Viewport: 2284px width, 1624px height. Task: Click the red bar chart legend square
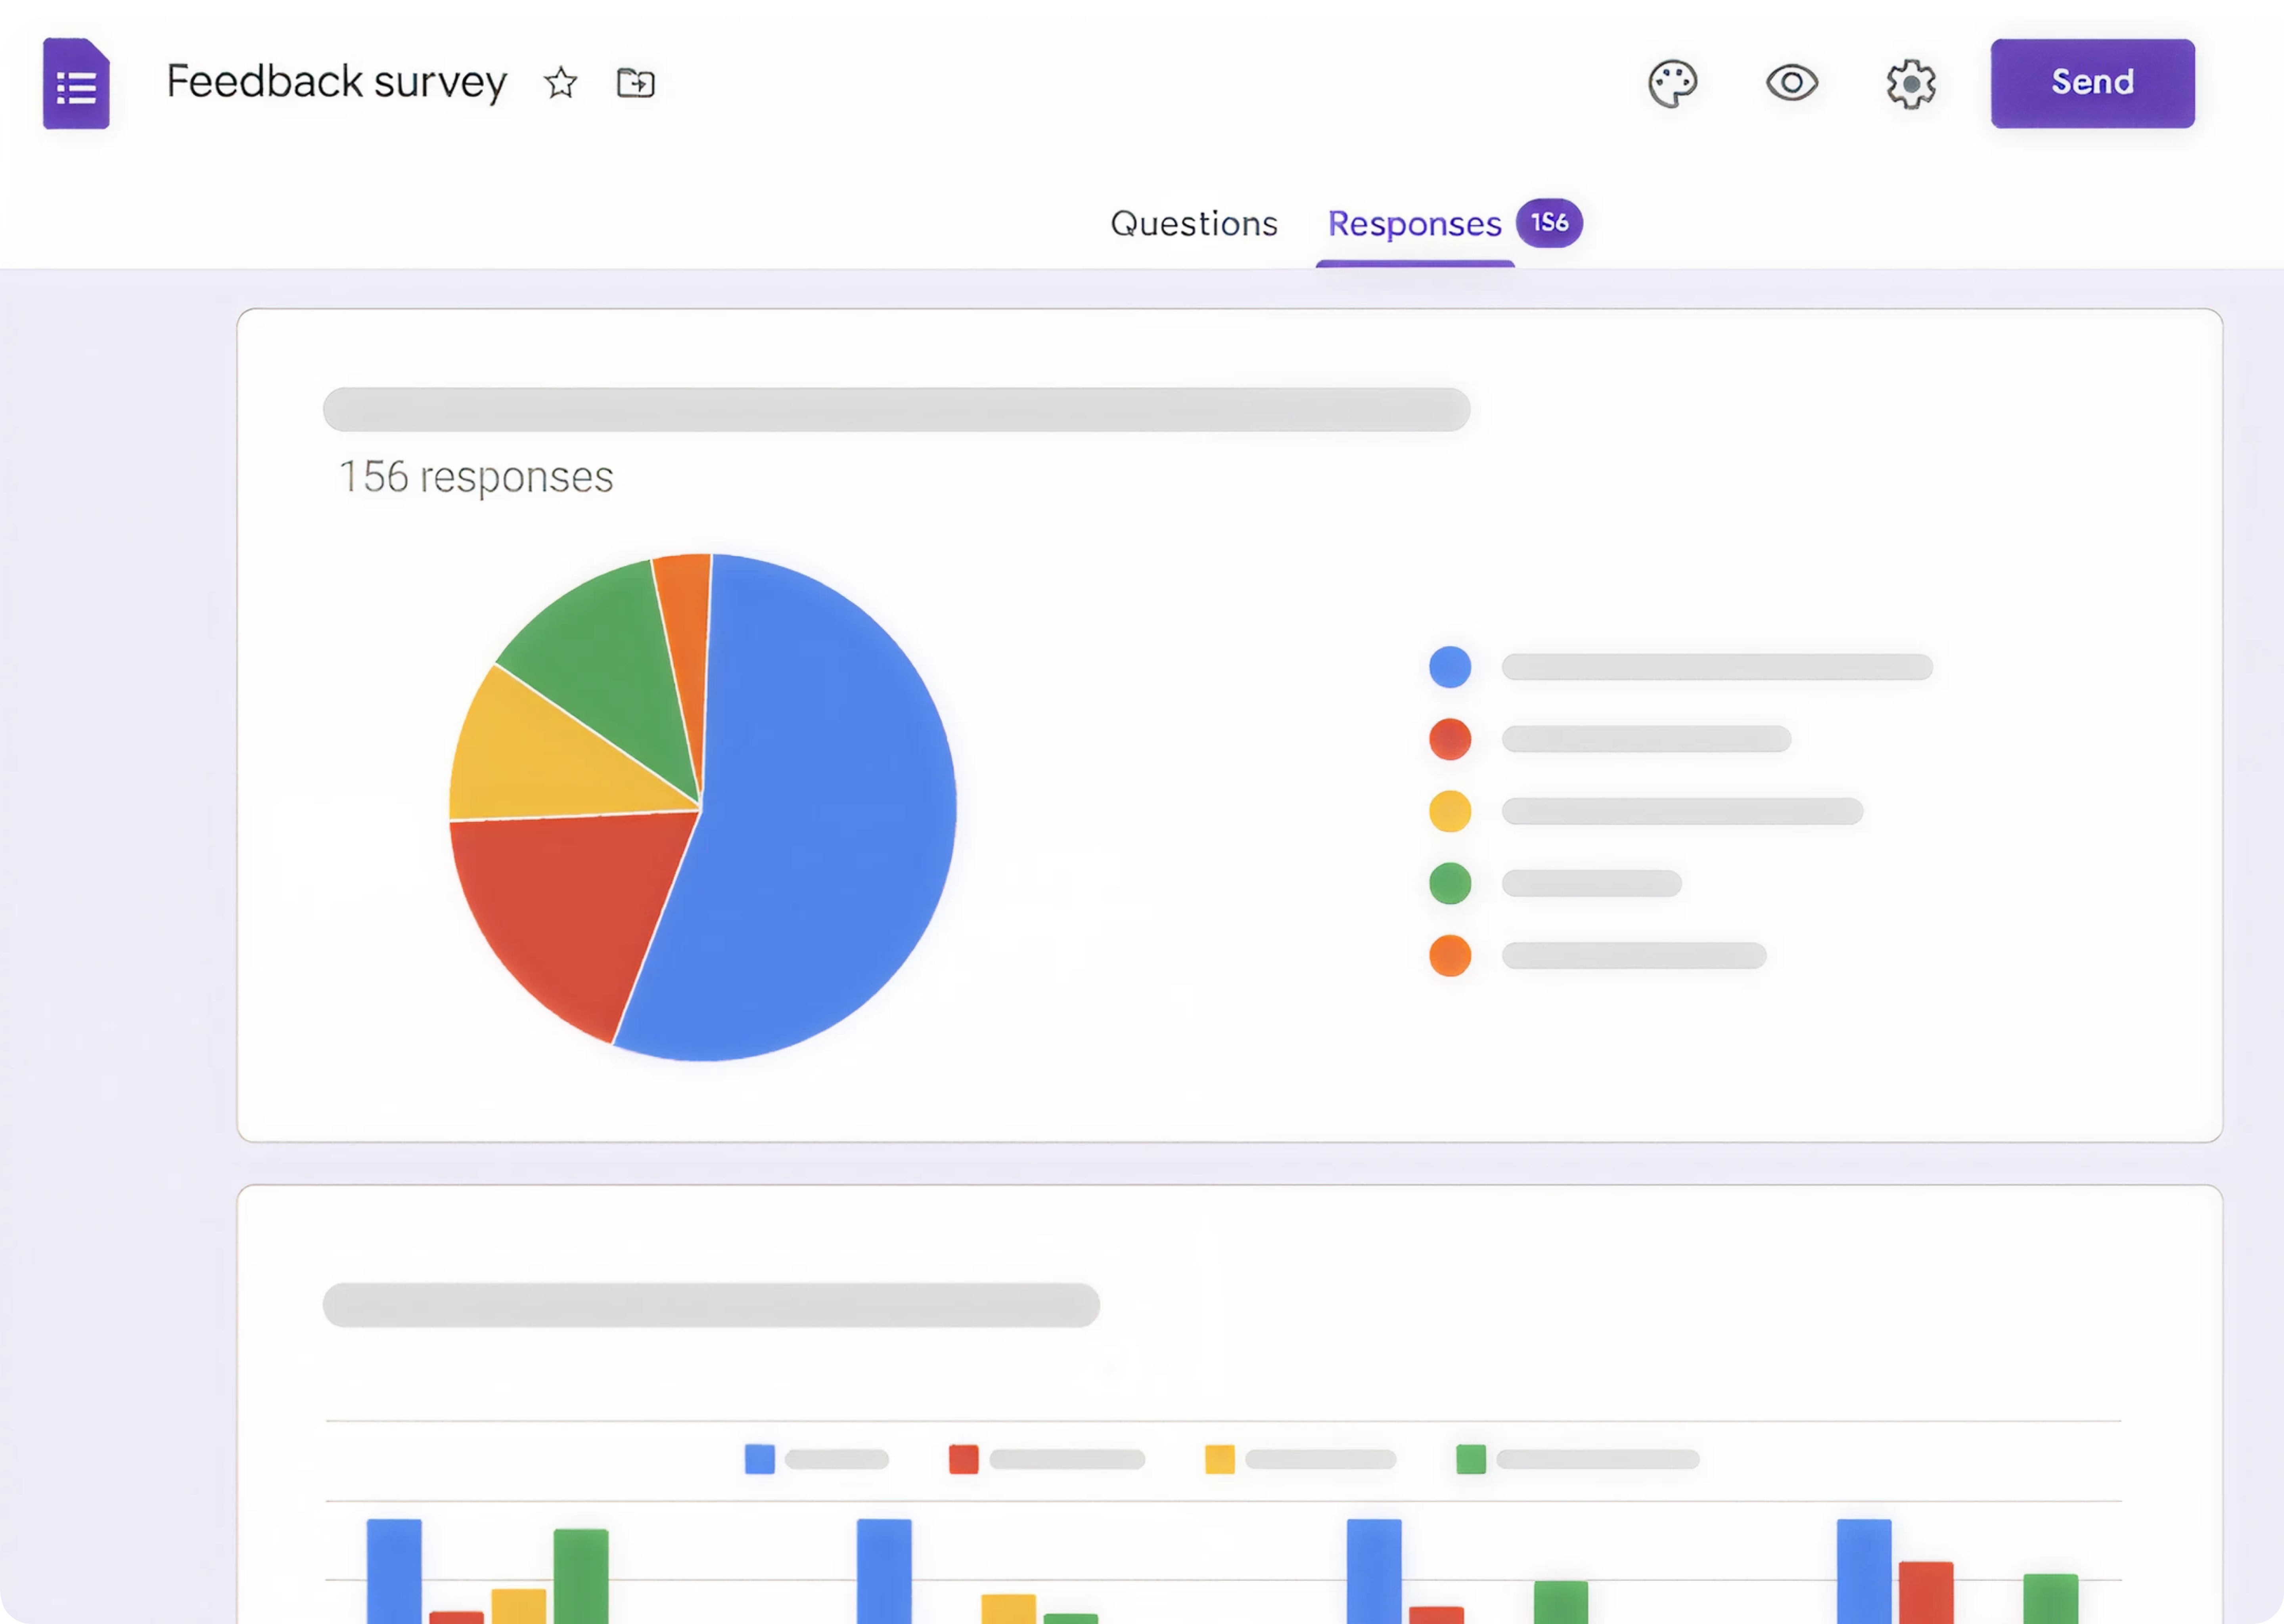point(964,1459)
